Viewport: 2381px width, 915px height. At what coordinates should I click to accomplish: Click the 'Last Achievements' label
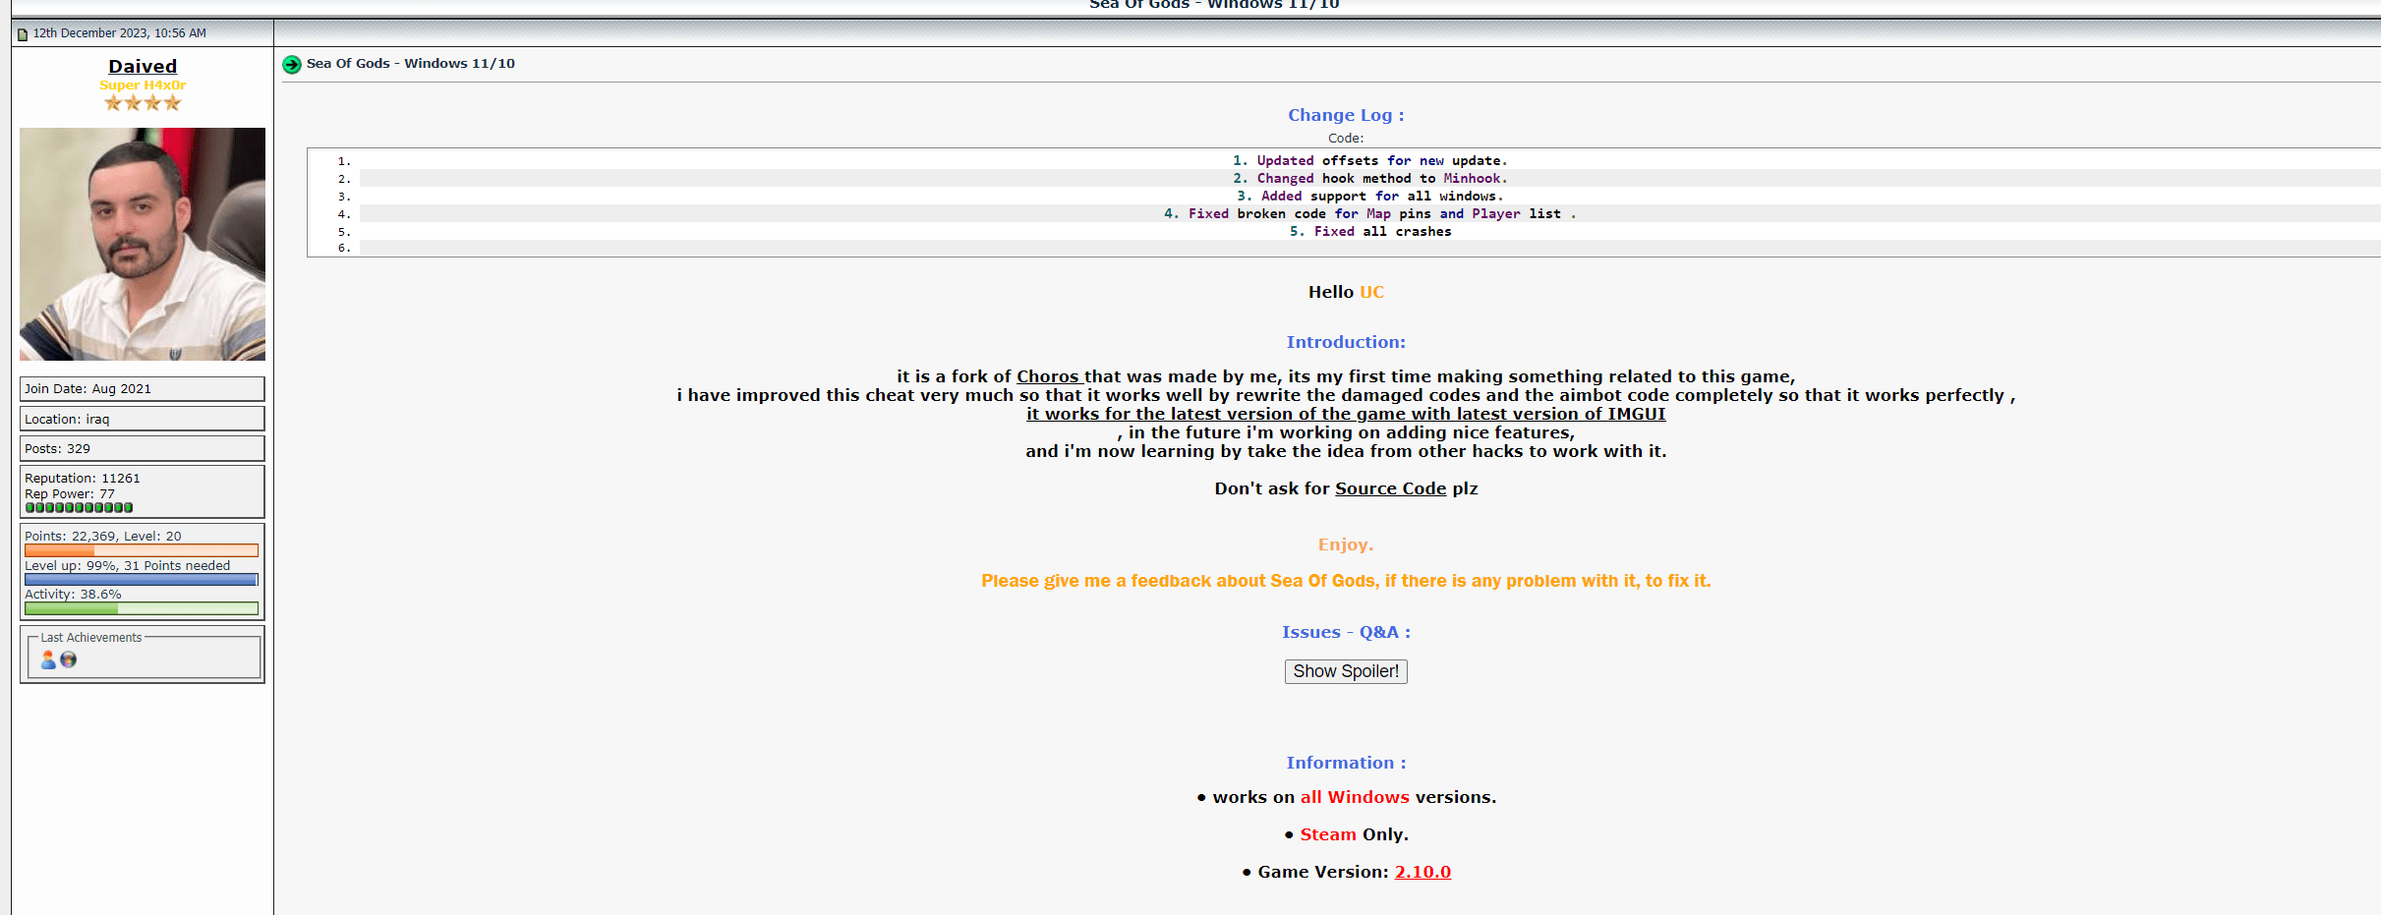[91, 638]
